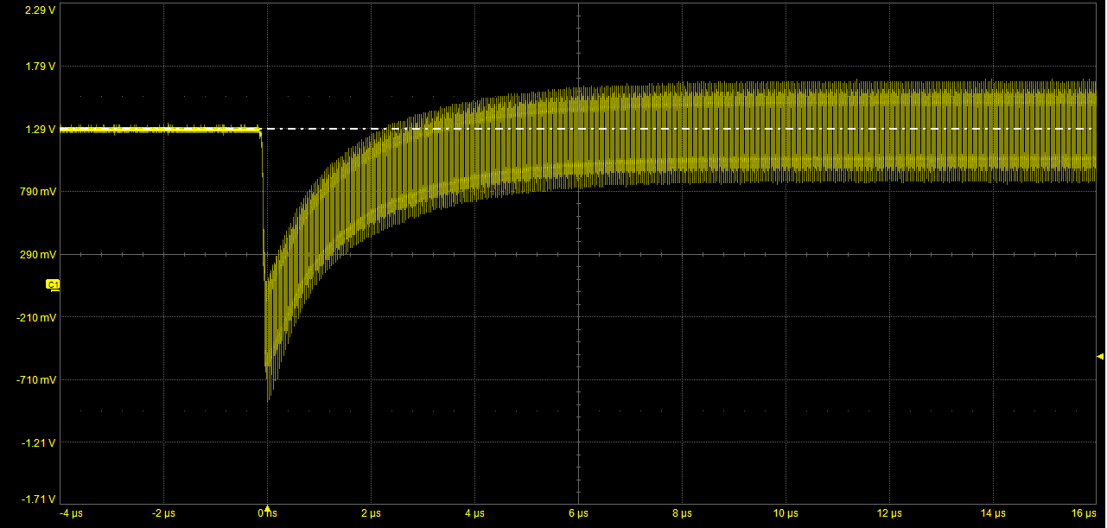Viewport: 1107px width, 528px height.
Task: Click the -4 µs time axis label
Action: coord(73,514)
